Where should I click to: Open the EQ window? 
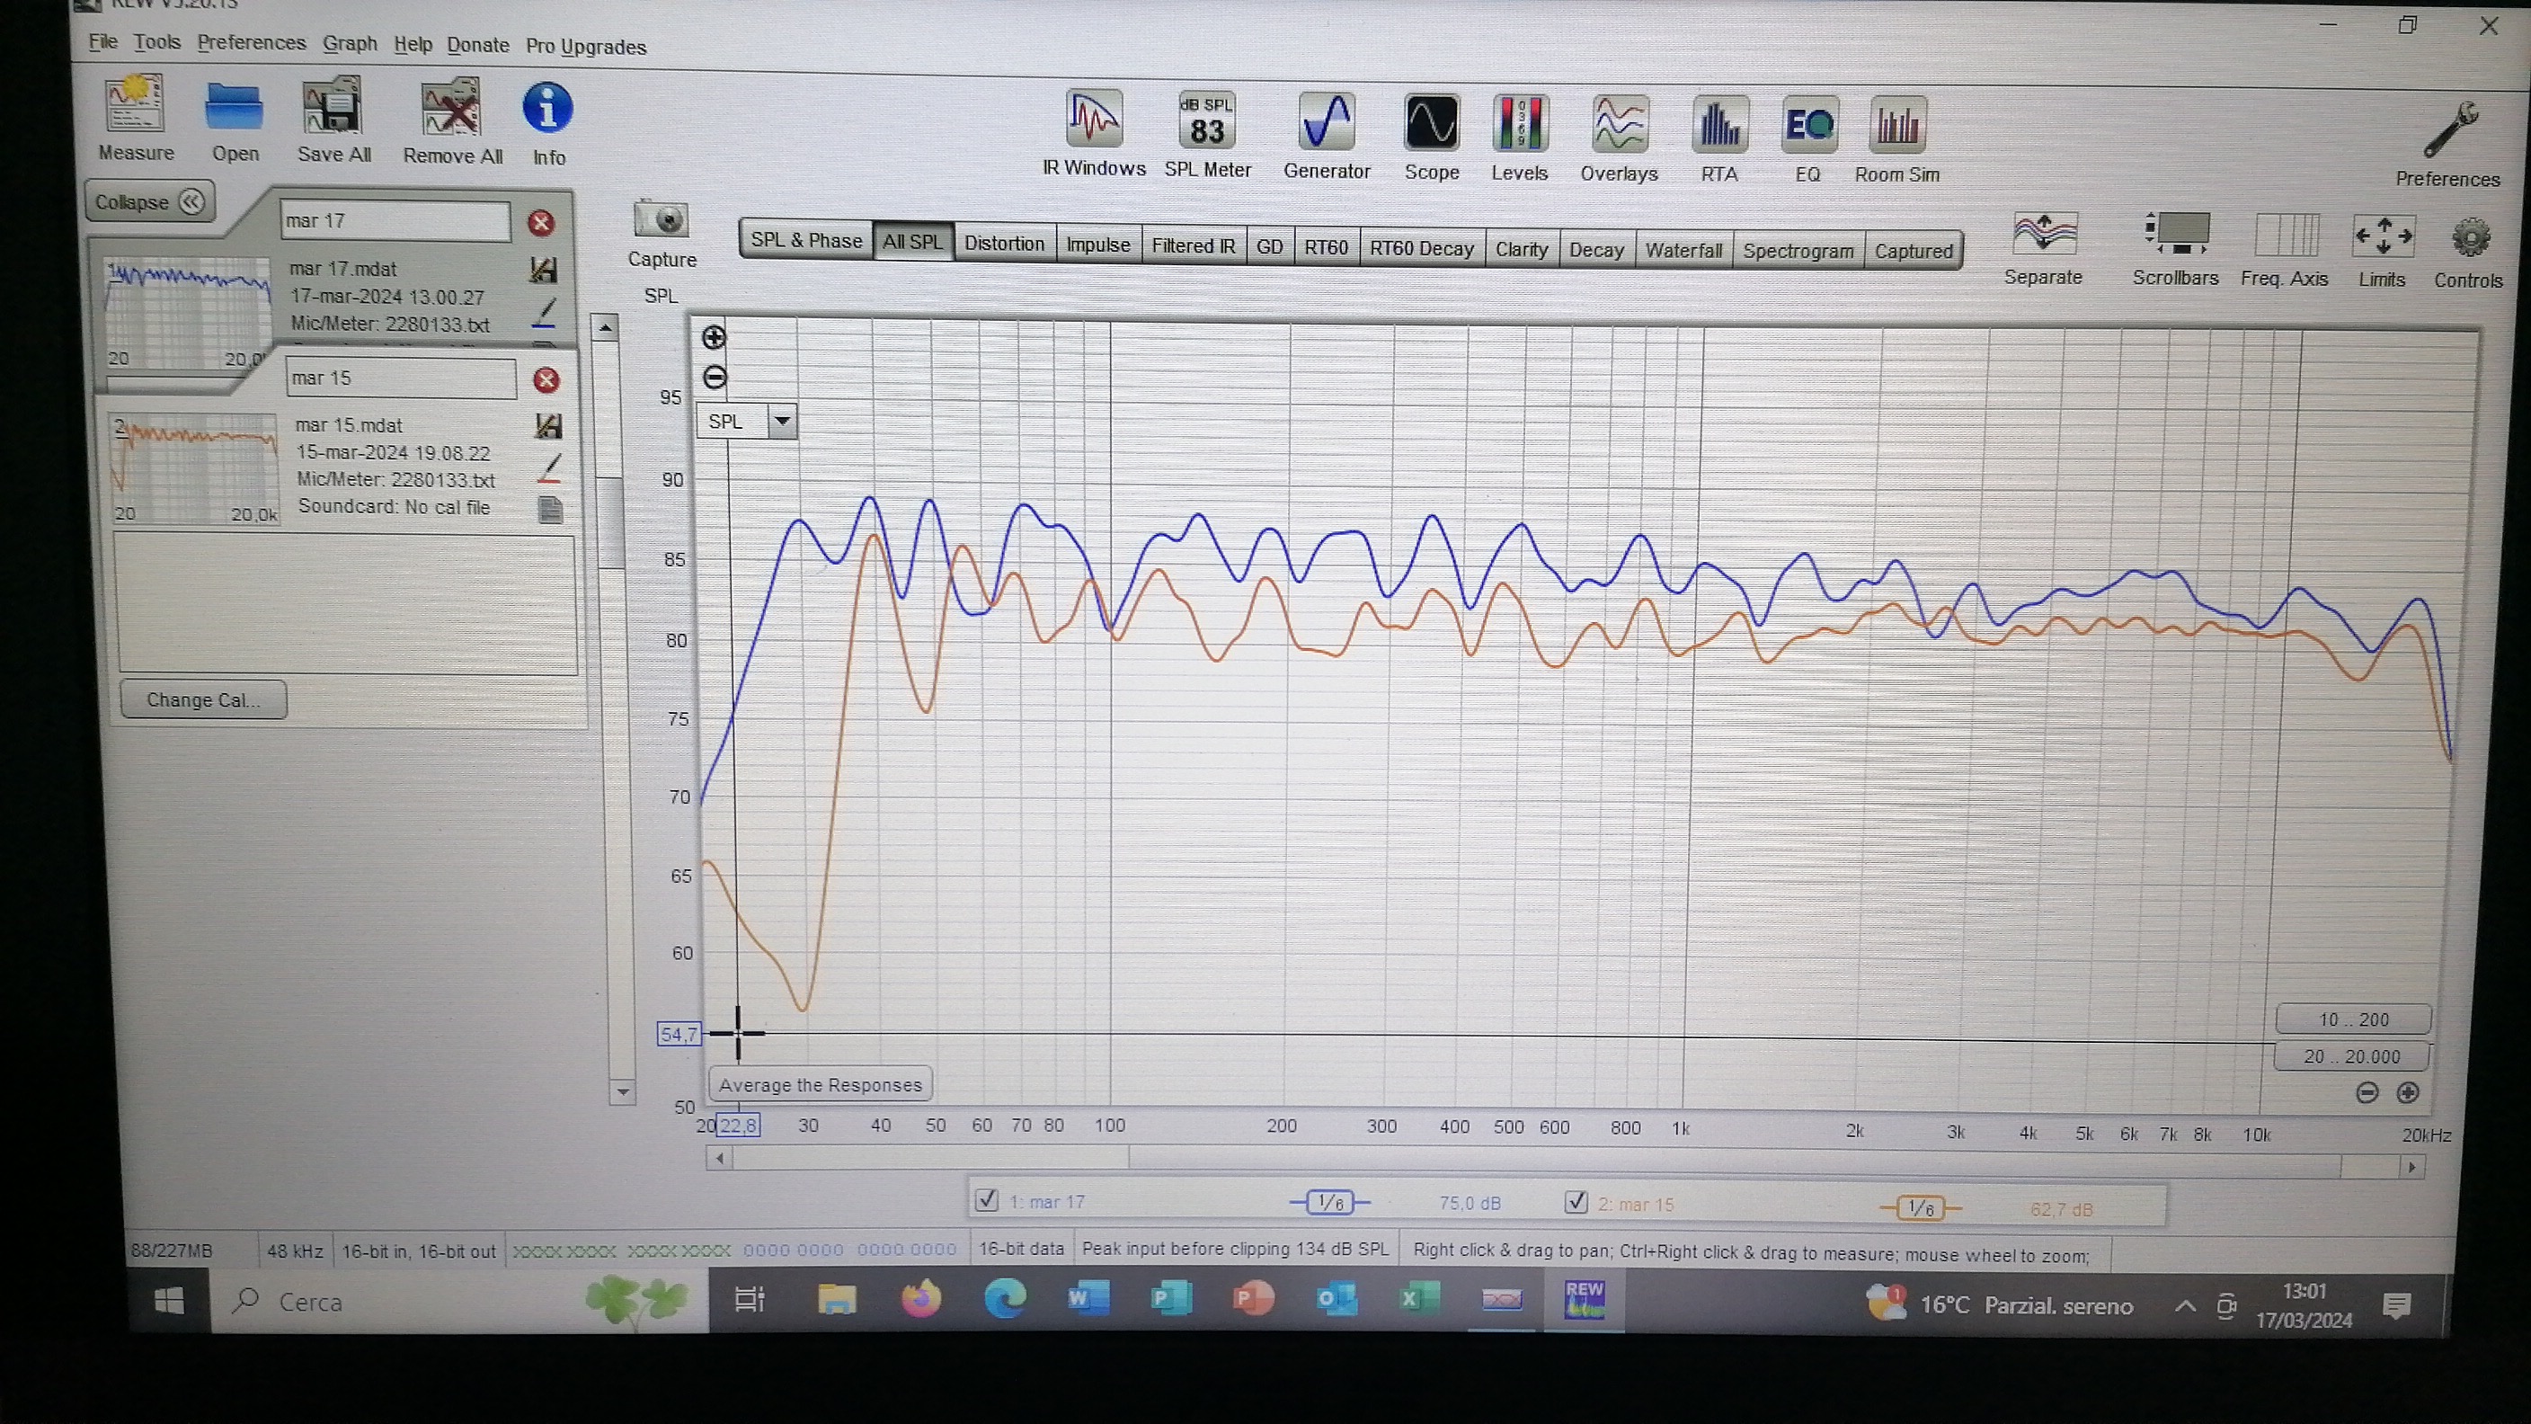pyautogui.click(x=1809, y=126)
